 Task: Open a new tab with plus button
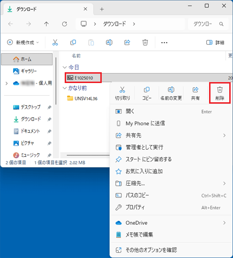click(102, 9)
